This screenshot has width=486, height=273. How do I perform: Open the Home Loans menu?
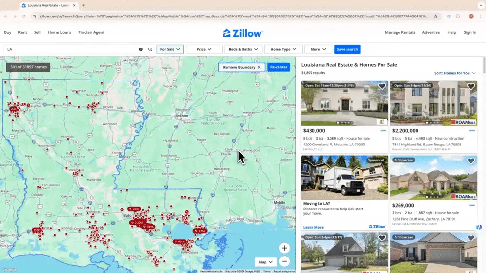[x=59, y=32]
